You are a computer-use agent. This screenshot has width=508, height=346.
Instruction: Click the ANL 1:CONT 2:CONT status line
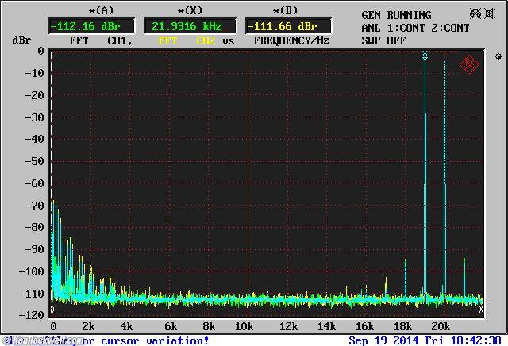(x=415, y=28)
